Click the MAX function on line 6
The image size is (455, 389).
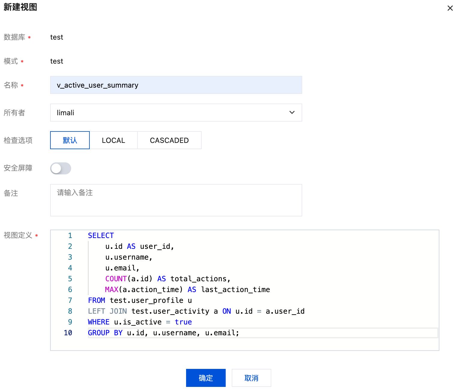coord(112,290)
